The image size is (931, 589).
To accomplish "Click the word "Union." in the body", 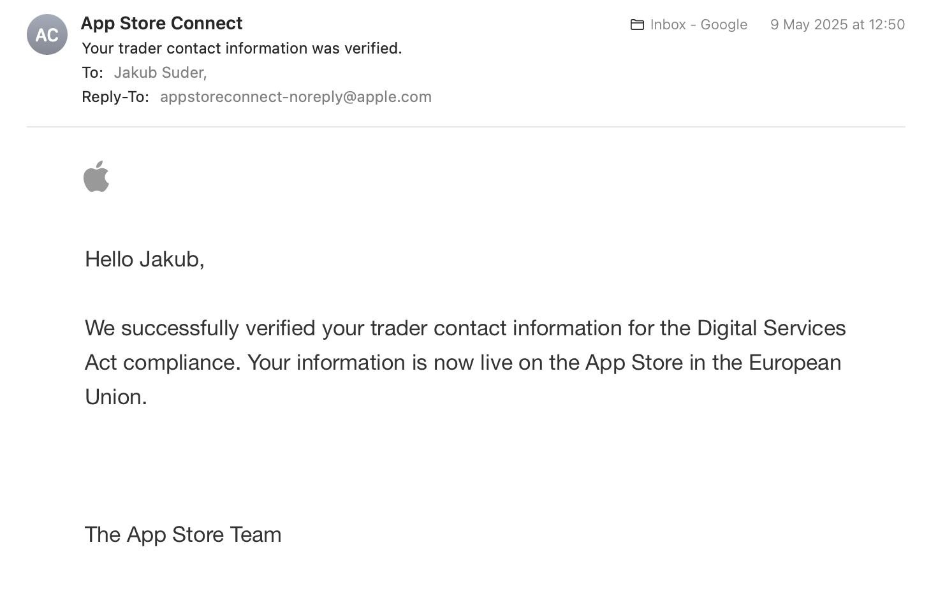I will tap(116, 397).
